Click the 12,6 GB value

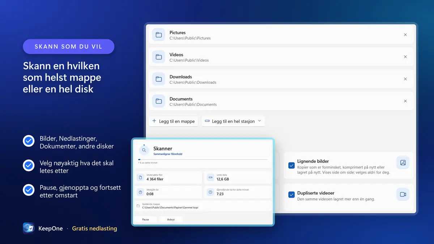[223, 179]
